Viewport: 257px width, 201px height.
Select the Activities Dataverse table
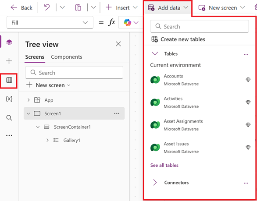click(200, 102)
